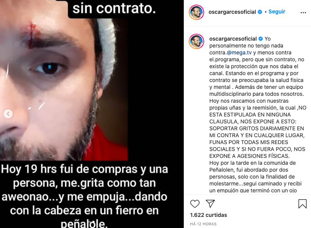Image resolution: width=311 pixels, height=228 pixels.
Task: Go to the previous carousel image
Action: point(8,114)
